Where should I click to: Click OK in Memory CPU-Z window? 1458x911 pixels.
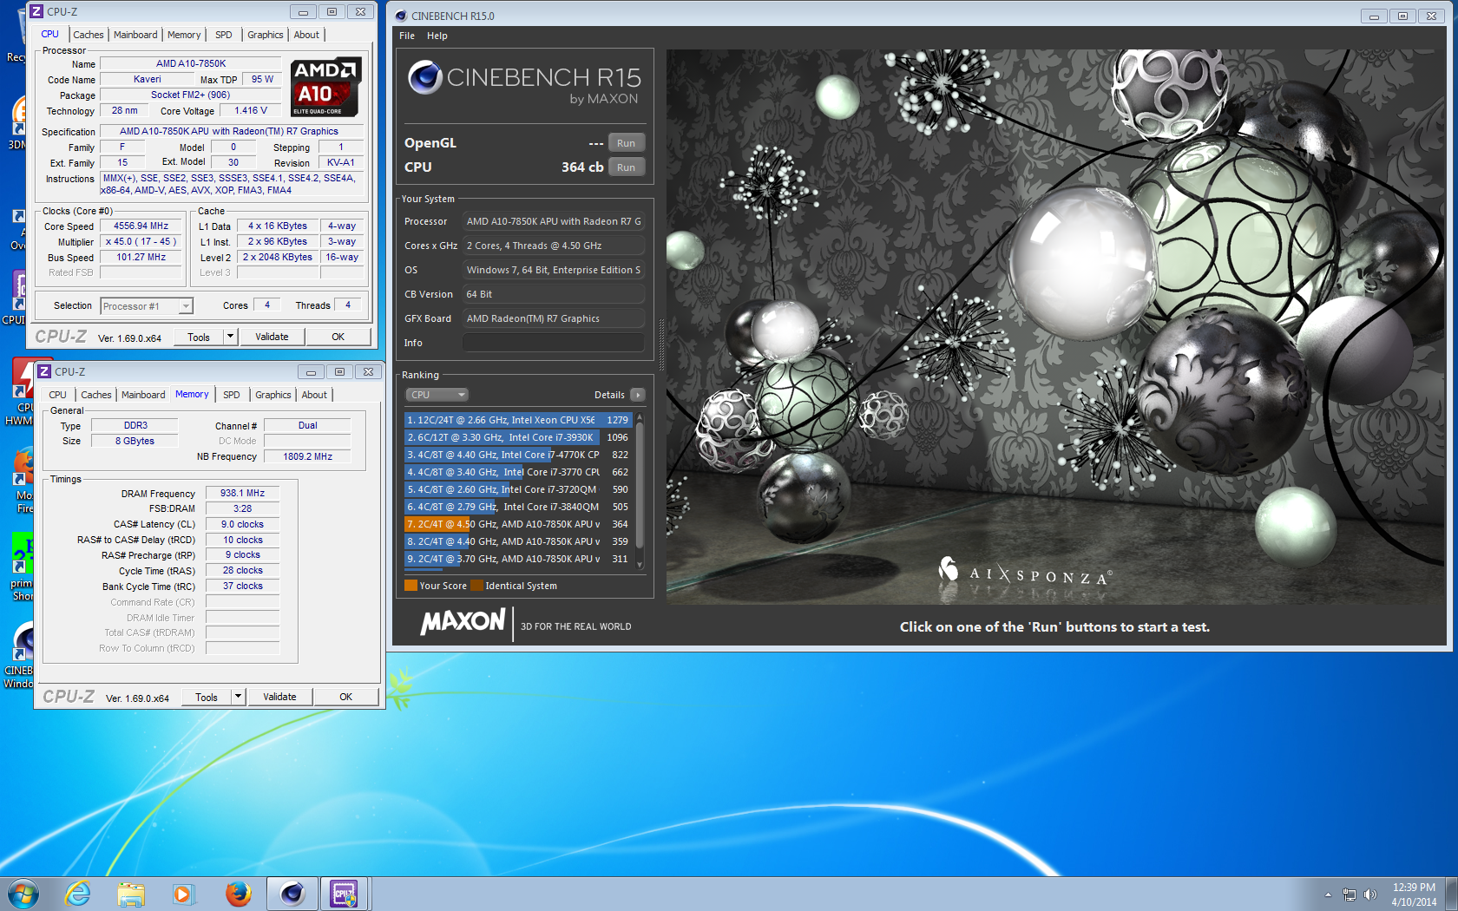345,697
